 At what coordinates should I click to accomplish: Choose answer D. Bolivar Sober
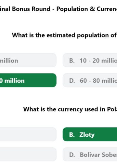(90, 155)
